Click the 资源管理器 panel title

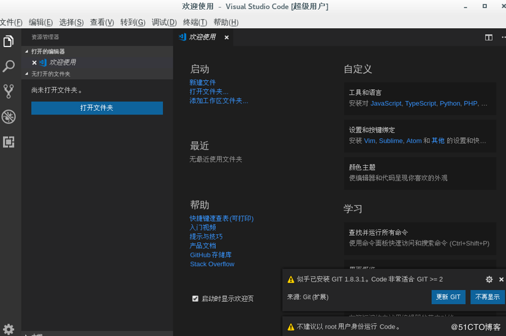point(45,37)
